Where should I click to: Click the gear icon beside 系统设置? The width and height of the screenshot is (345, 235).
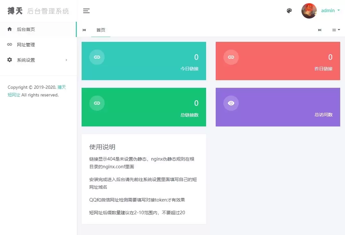click(x=10, y=60)
